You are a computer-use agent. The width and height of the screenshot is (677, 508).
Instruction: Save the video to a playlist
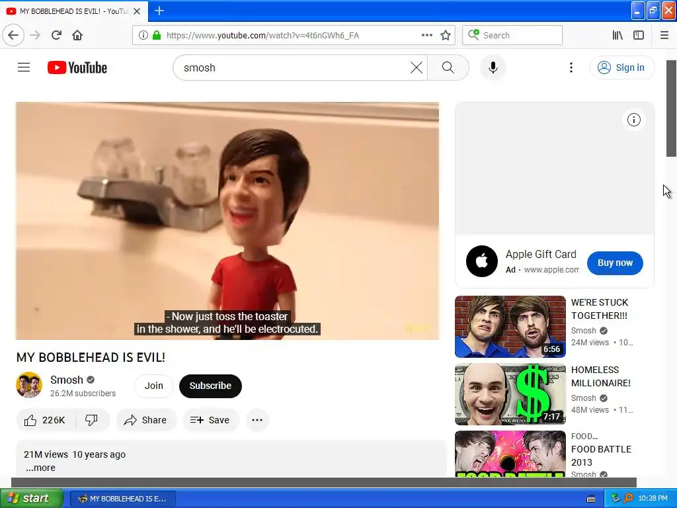point(210,420)
